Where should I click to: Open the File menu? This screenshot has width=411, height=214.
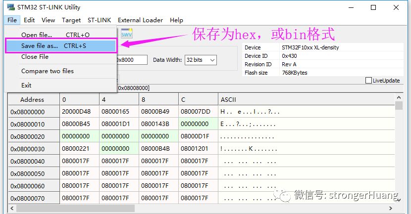(12, 20)
